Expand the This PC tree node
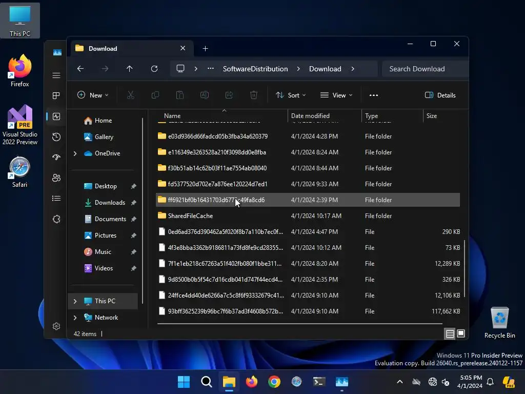This screenshot has width=525, height=394. pyautogui.click(x=75, y=301)
